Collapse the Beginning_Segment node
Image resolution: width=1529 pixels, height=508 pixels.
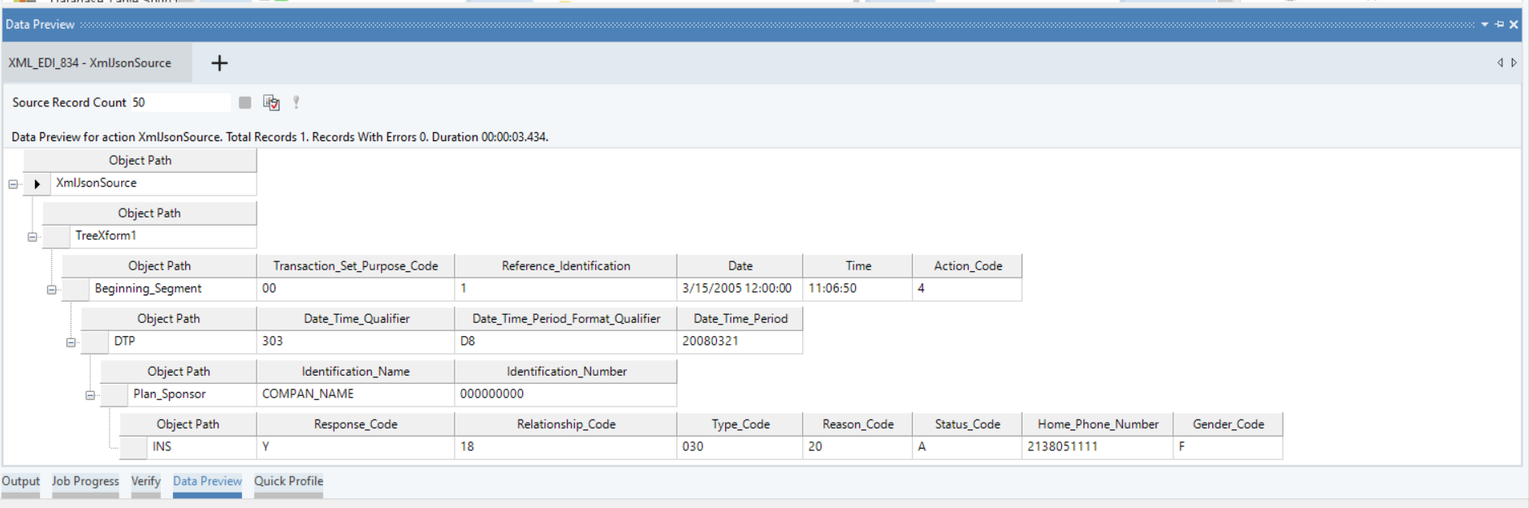click(52, 290)
